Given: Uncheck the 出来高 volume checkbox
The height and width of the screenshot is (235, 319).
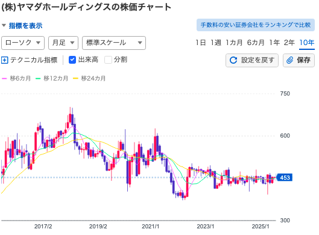Looking at the screenshot, I should click(72, 60).
